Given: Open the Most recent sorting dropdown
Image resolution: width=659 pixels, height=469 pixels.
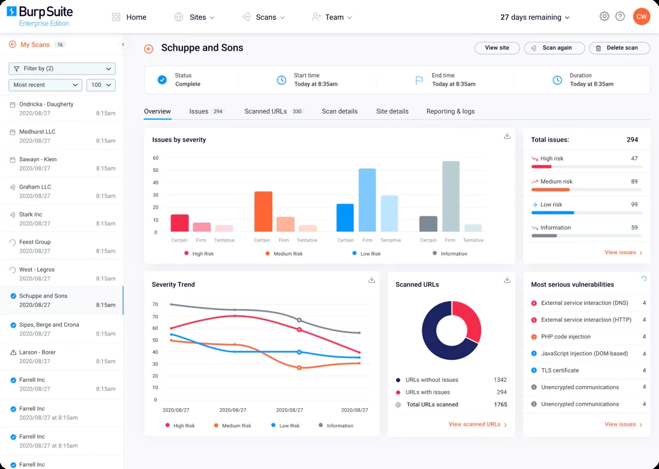Looking at the screenshot, I should point(45,85).
